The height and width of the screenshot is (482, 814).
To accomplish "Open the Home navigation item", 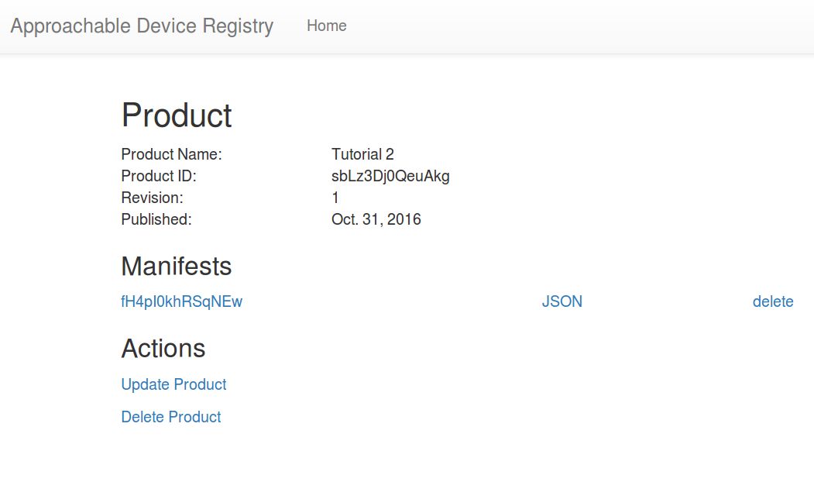I will coord(326,26).
